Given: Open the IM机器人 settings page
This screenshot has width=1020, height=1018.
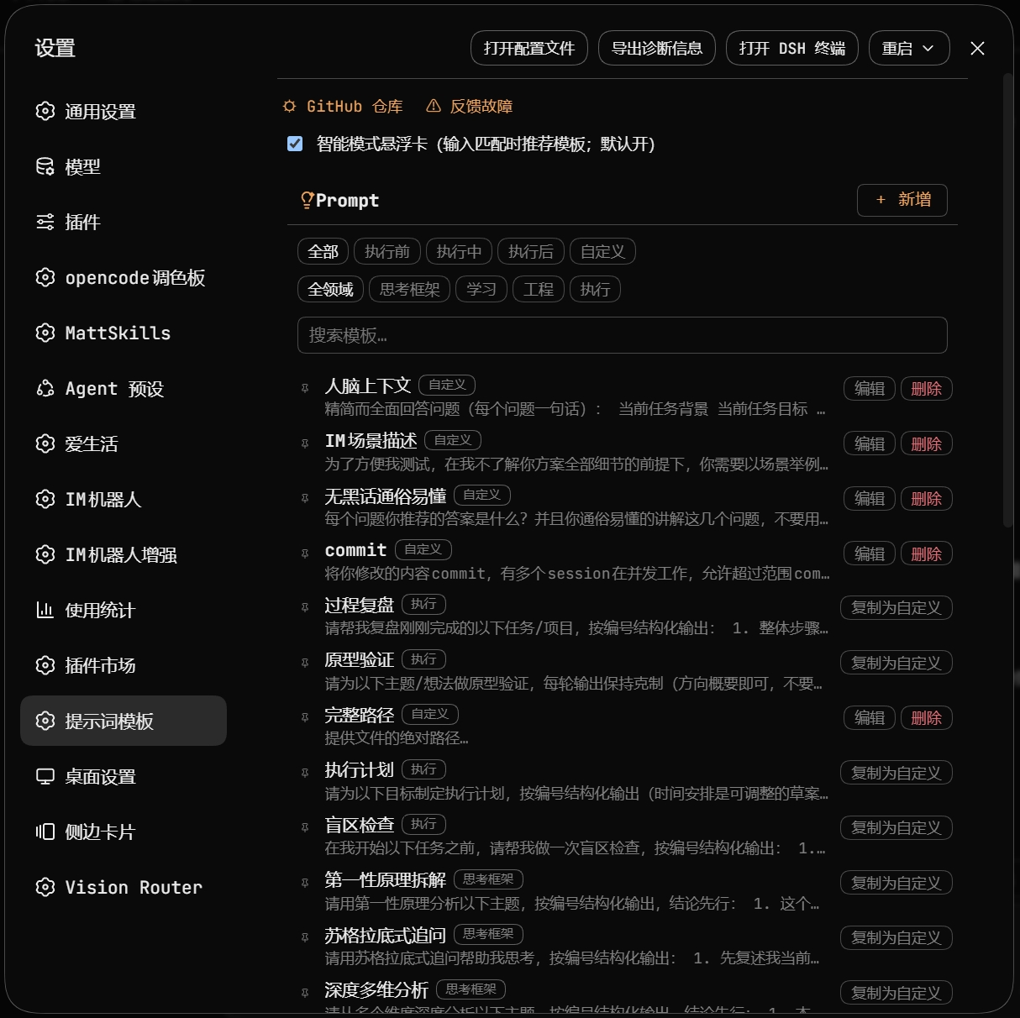Looking at the screenshot, I should pyautogui.click(x=124, y=499).
